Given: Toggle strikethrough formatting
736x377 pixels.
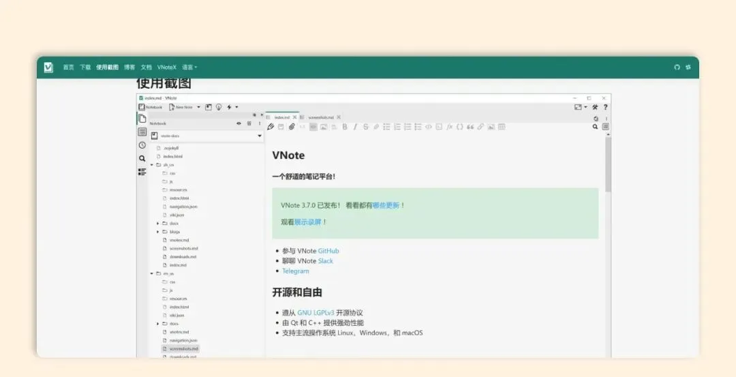Looking at the screenshot, I should [x=366, y=127].
